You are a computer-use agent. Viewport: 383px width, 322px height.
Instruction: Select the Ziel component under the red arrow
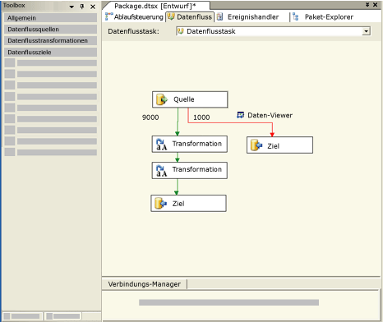point(279,145)
